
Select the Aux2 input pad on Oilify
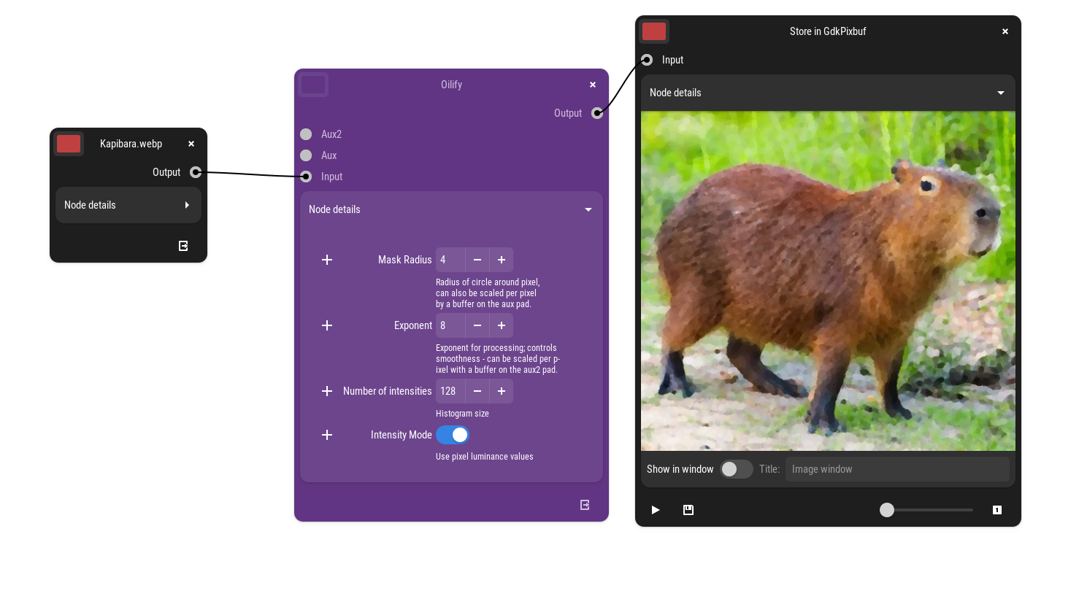306,134
